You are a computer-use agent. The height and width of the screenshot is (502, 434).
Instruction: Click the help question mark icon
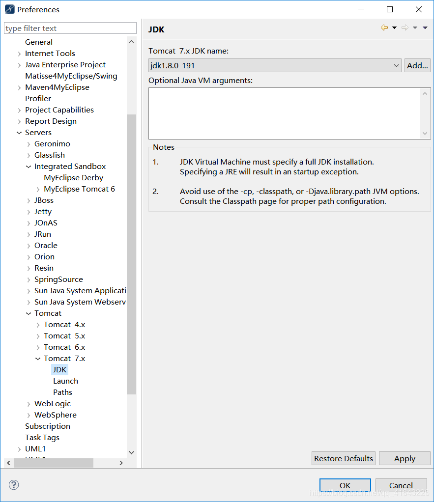click(14, 485)
